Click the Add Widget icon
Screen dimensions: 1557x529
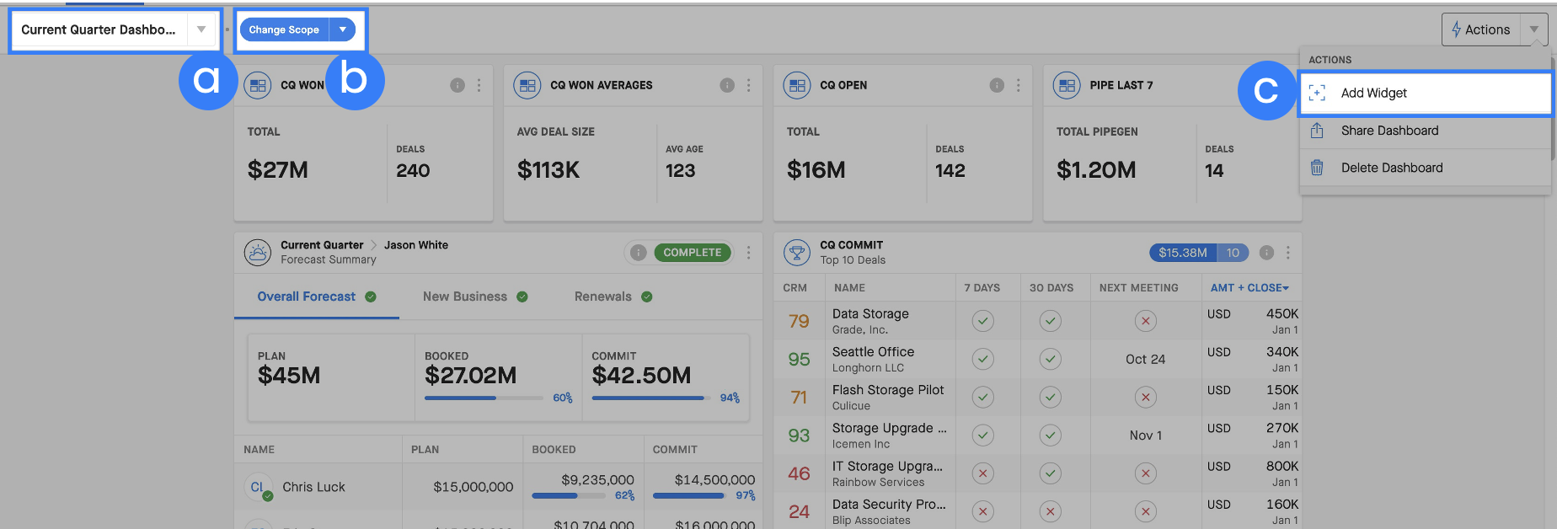click(1318, 93)
